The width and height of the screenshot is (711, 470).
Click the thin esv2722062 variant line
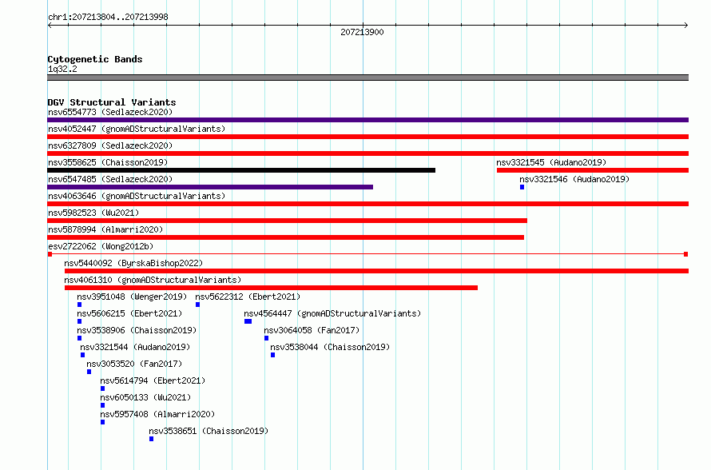tap(367, 254)
